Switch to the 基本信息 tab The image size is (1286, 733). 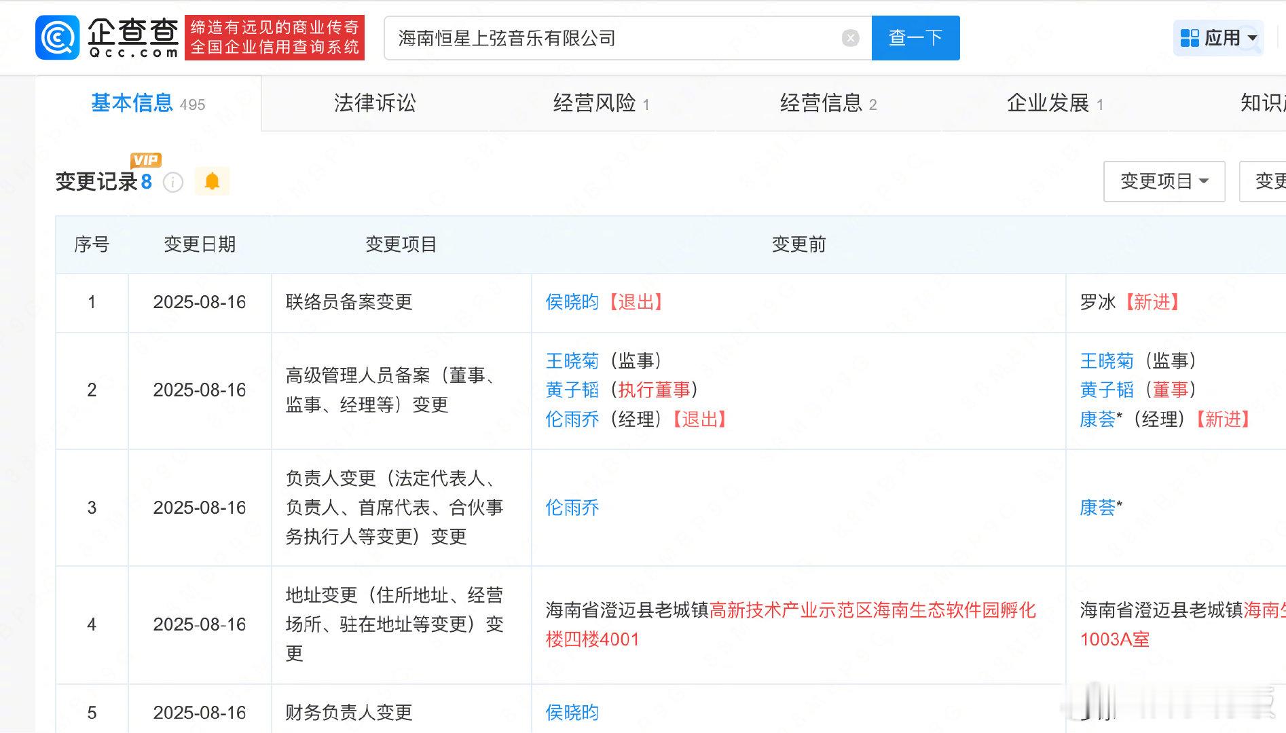[x=148, y=103]
